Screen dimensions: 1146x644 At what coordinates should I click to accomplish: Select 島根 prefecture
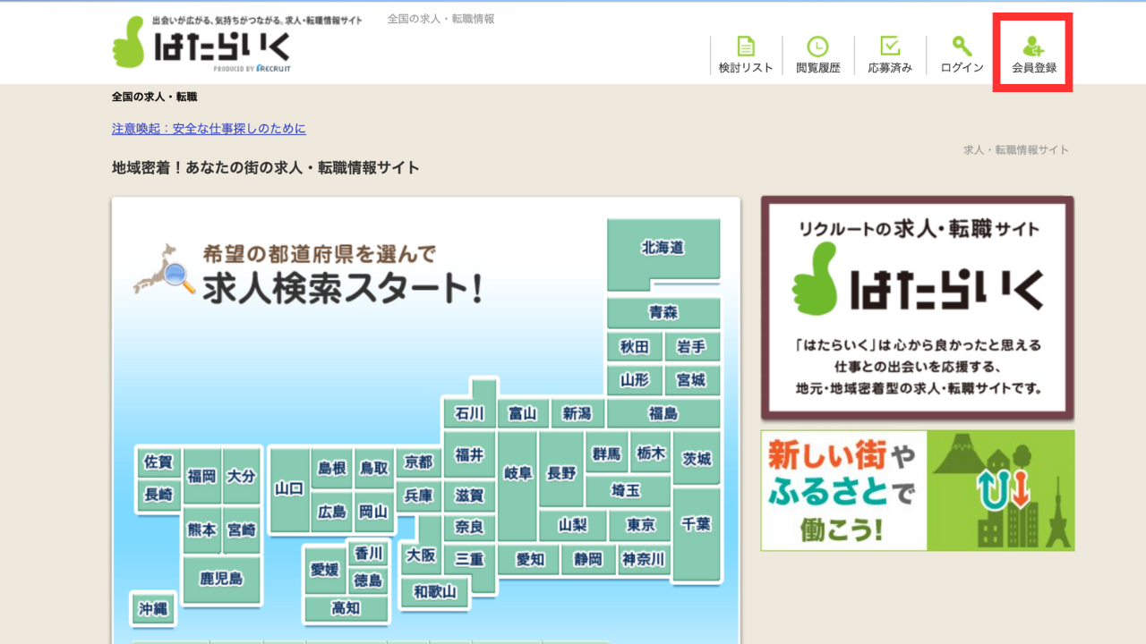[332, 469]
